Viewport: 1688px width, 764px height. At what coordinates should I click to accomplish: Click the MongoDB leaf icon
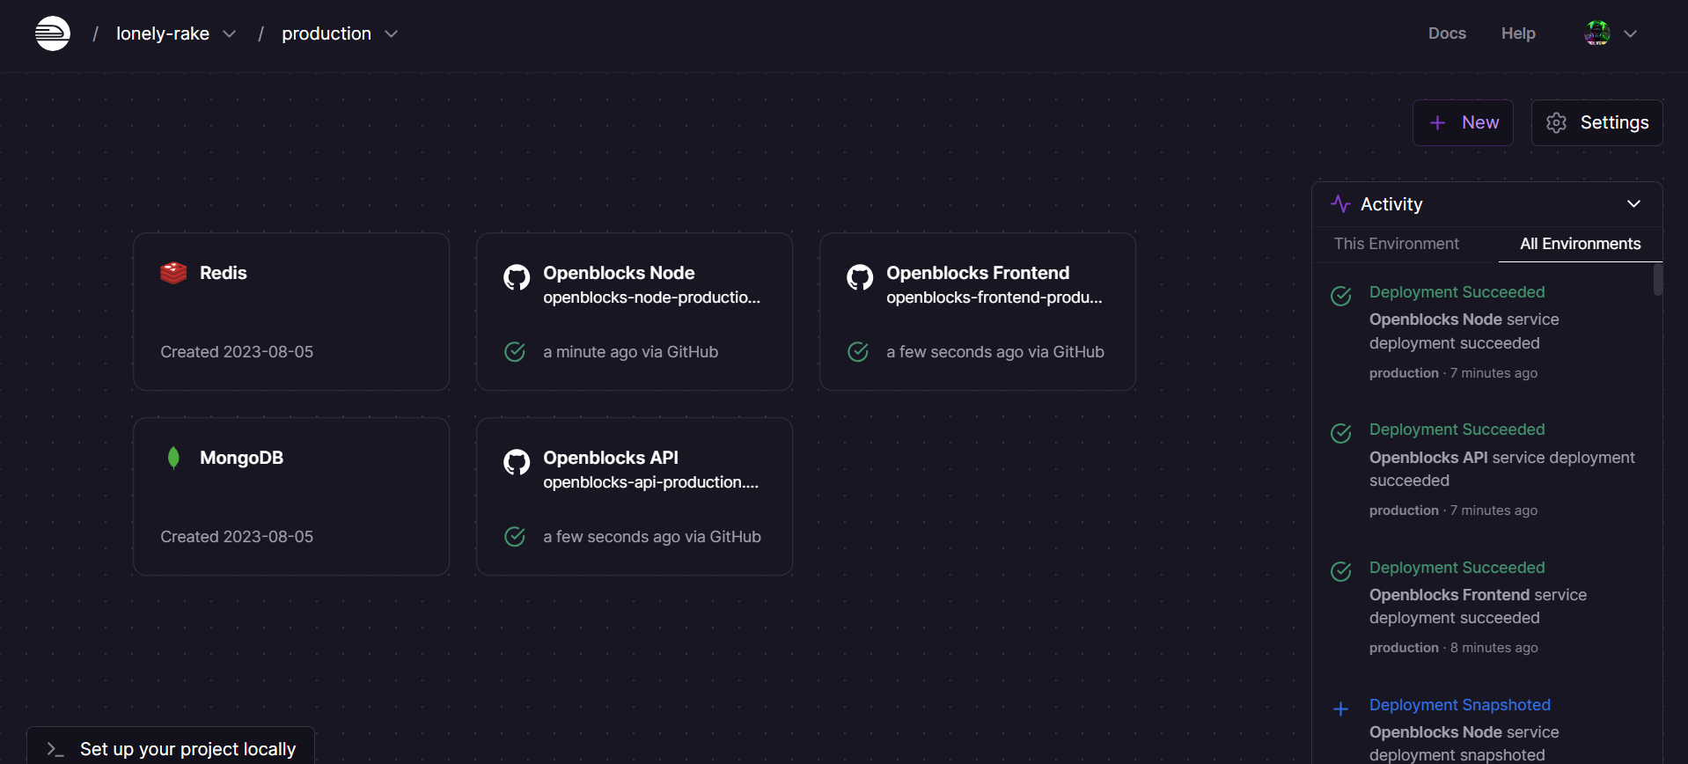(173, 458)
